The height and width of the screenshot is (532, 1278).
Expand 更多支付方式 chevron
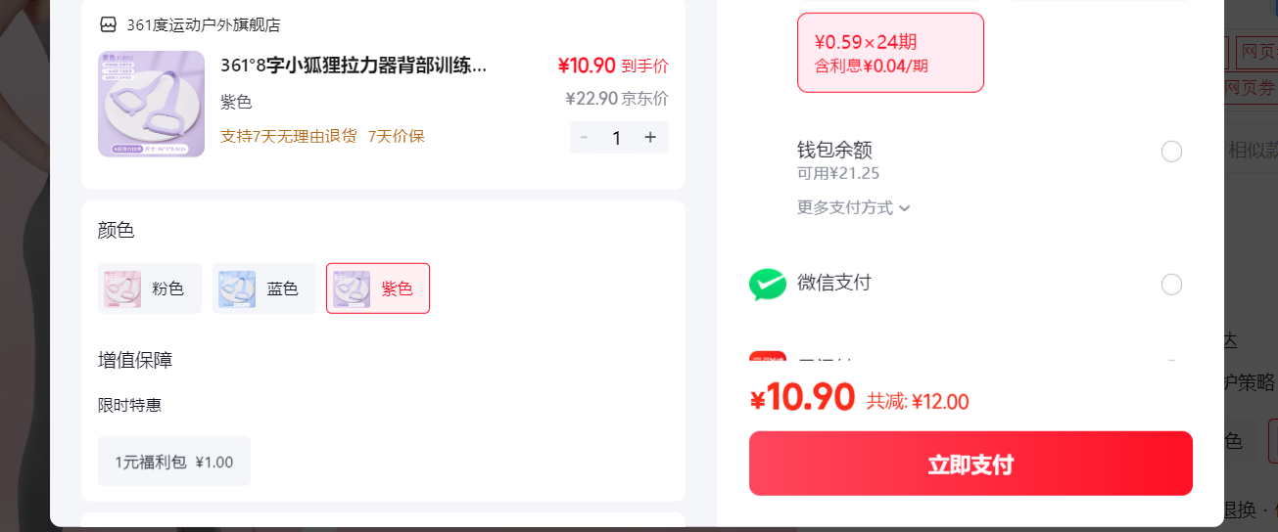point(905,207)
